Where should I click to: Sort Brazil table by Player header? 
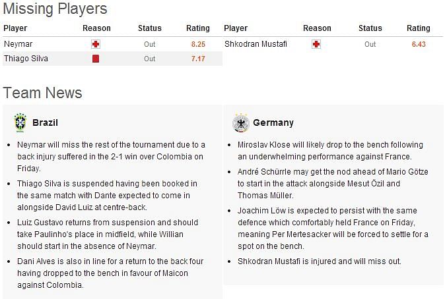pos(15,28)
